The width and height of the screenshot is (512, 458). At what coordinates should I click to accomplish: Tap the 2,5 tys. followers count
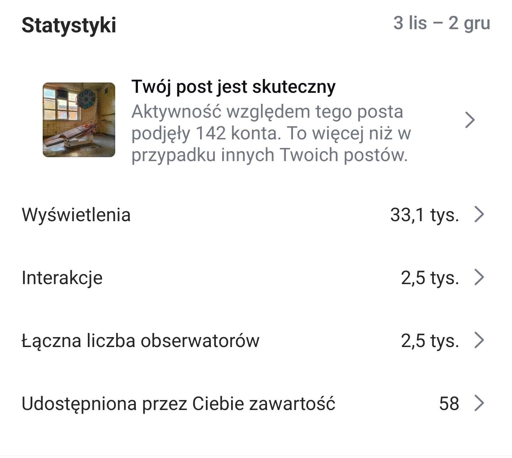coord(430,341)
